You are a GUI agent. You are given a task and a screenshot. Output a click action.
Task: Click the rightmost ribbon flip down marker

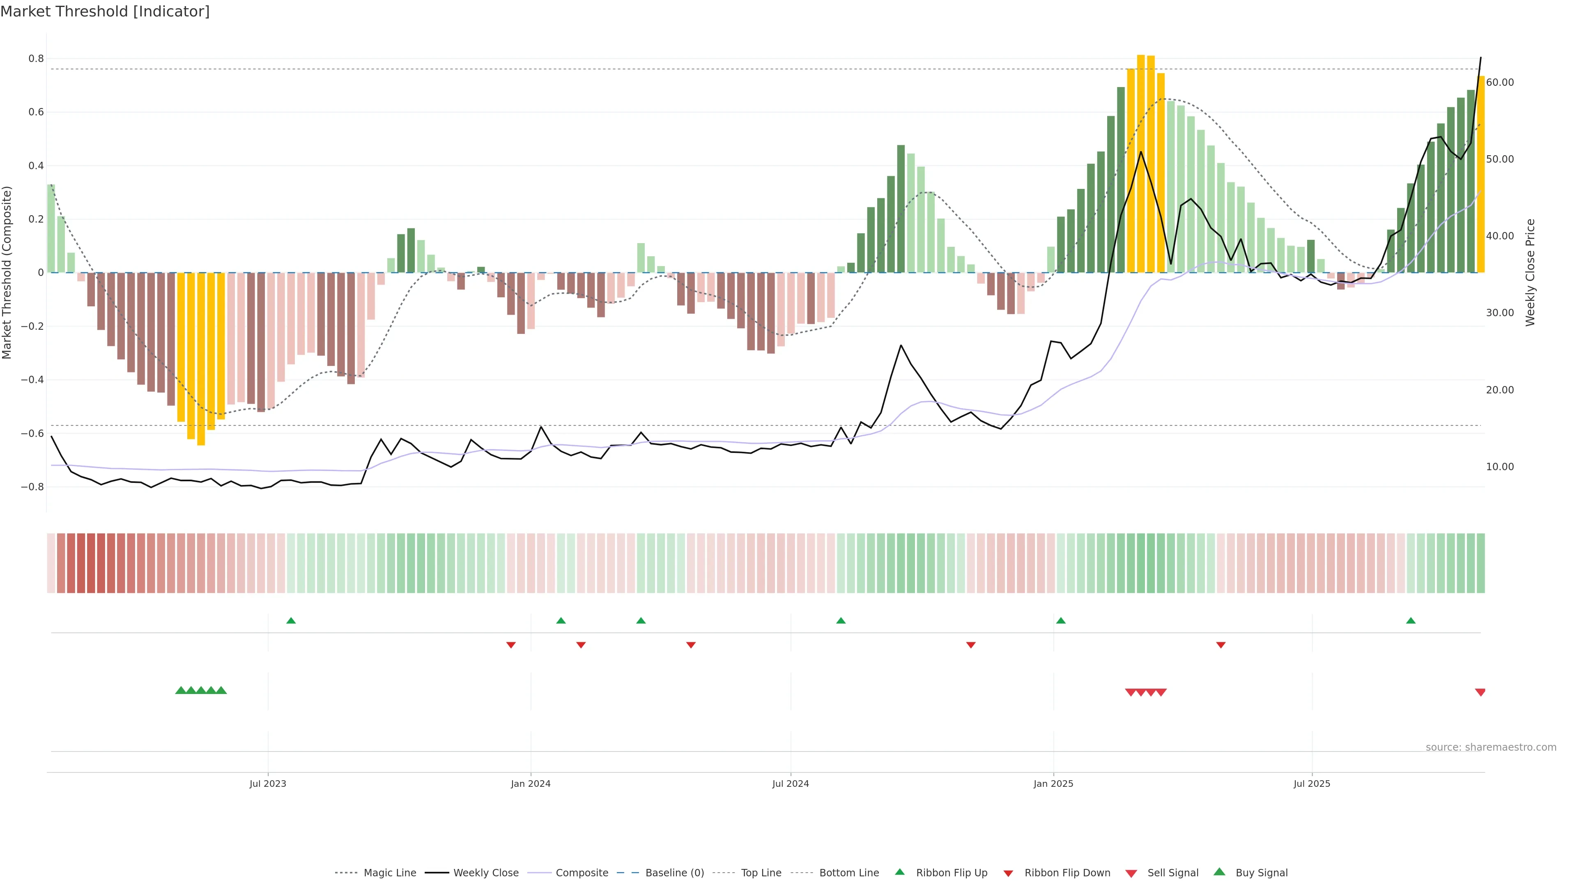(x=1220, y=645)
